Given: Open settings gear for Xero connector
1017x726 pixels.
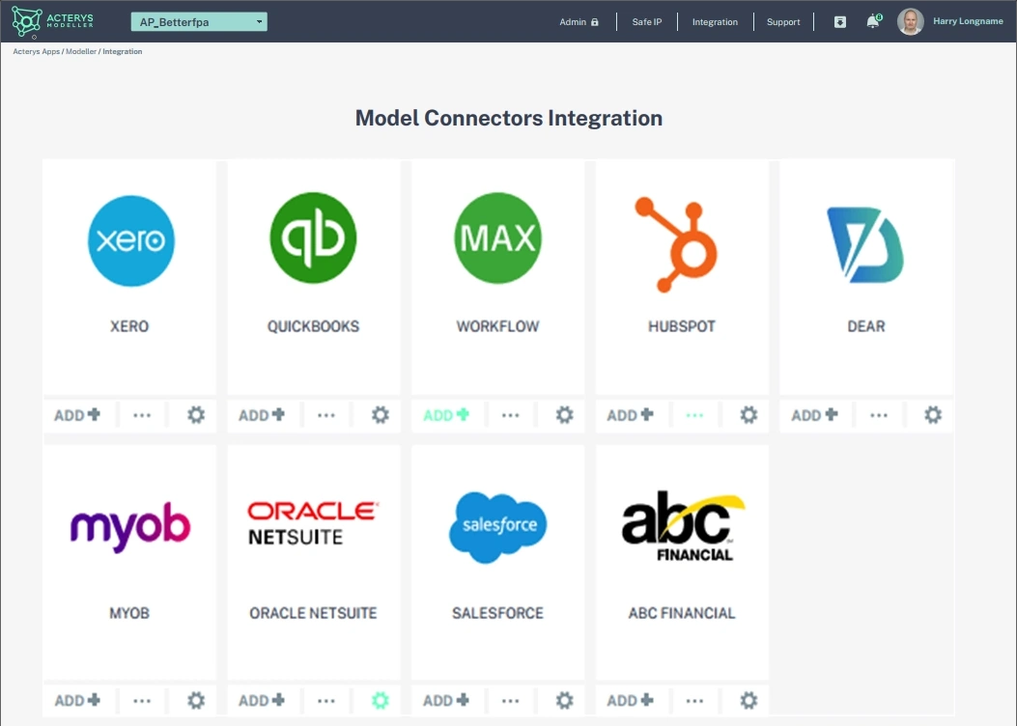Looking at the screenshot, I should point(196,415).
